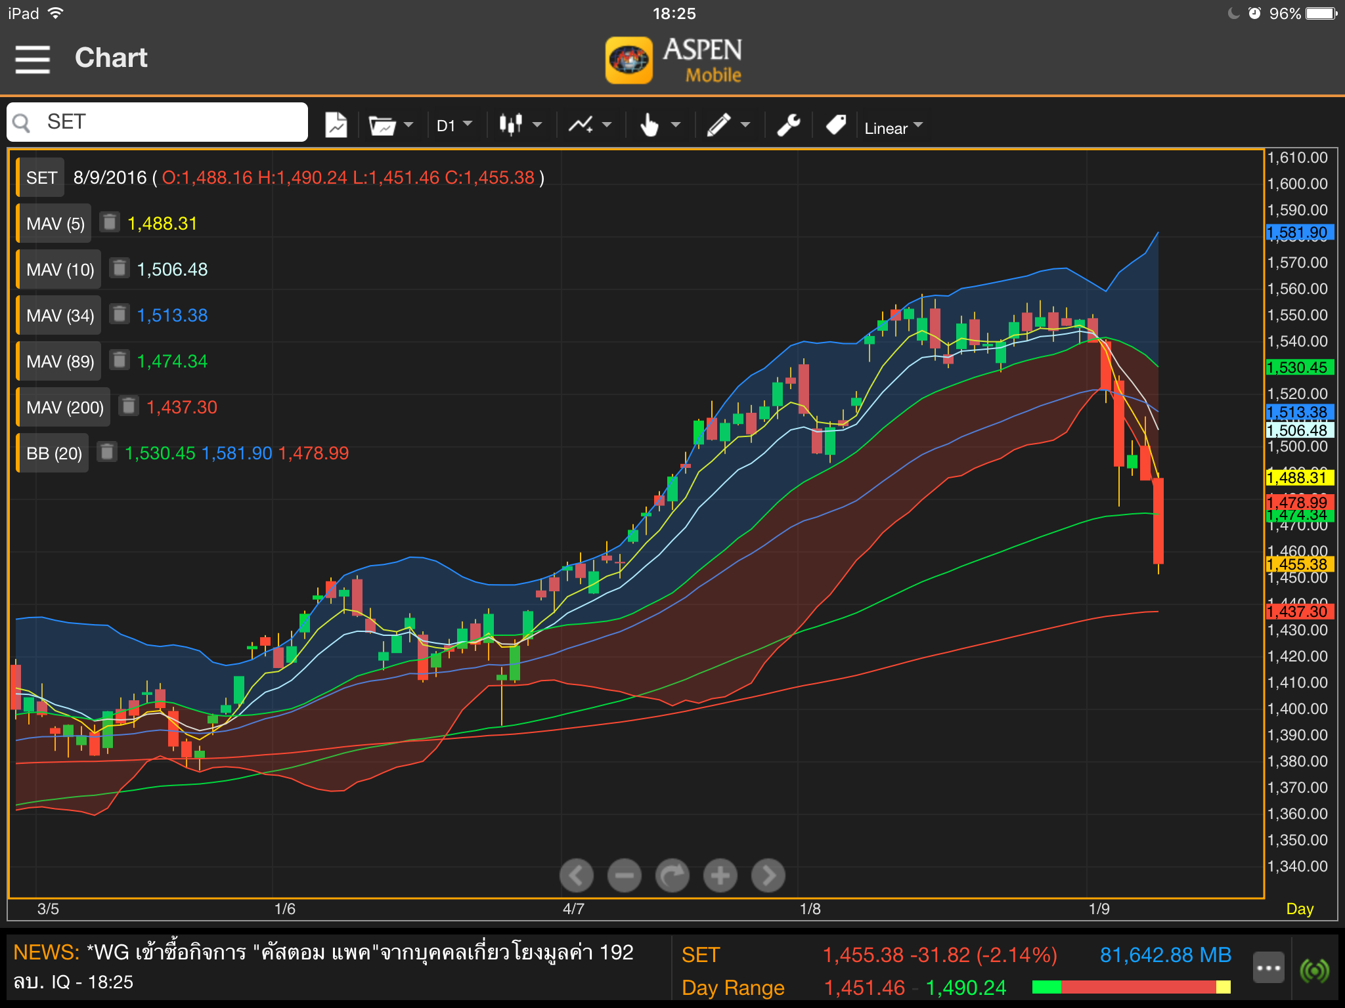Viewport: 1345px width, 1008px height.
Task: Tap the MAV (34) indicator label
Action: coord(60,315)
